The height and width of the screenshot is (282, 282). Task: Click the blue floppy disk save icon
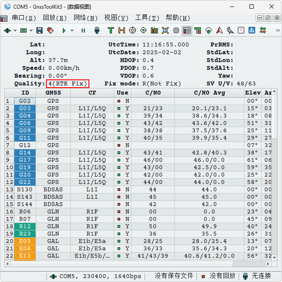[39, 30]
